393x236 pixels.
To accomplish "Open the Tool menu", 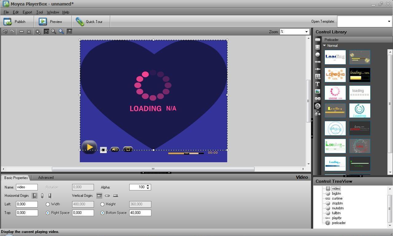I will pyautogui.click(x=40, y=12).
